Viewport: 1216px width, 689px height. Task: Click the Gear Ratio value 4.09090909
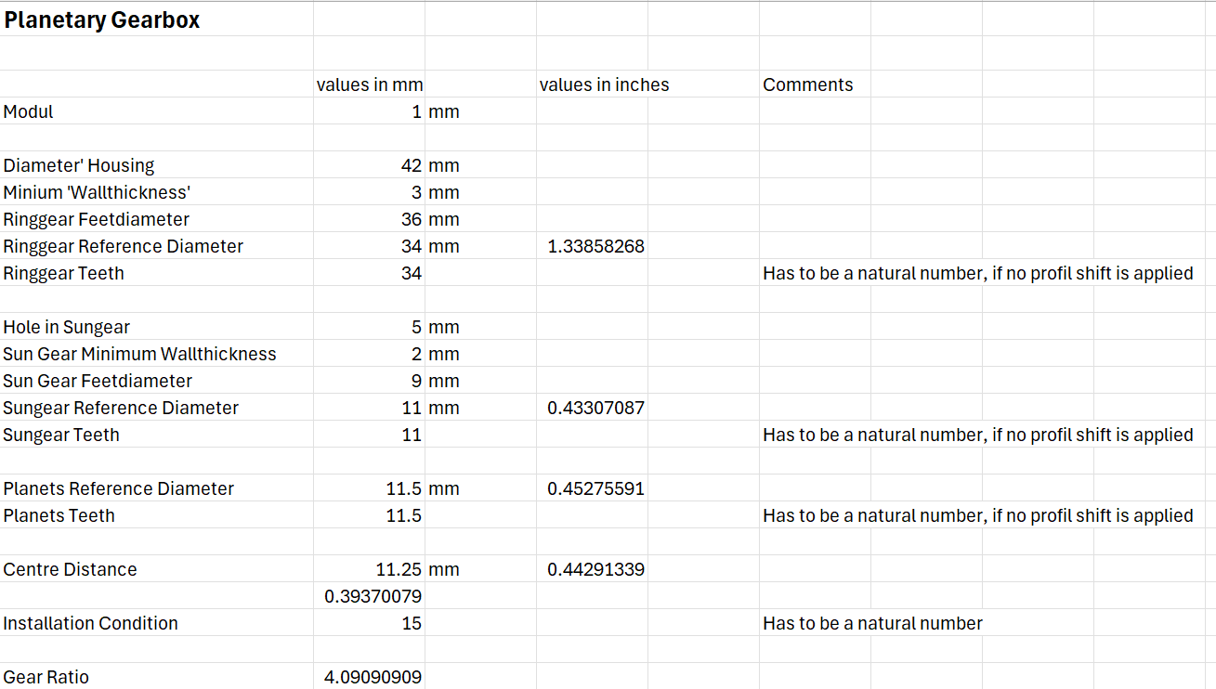click(369, 677)
